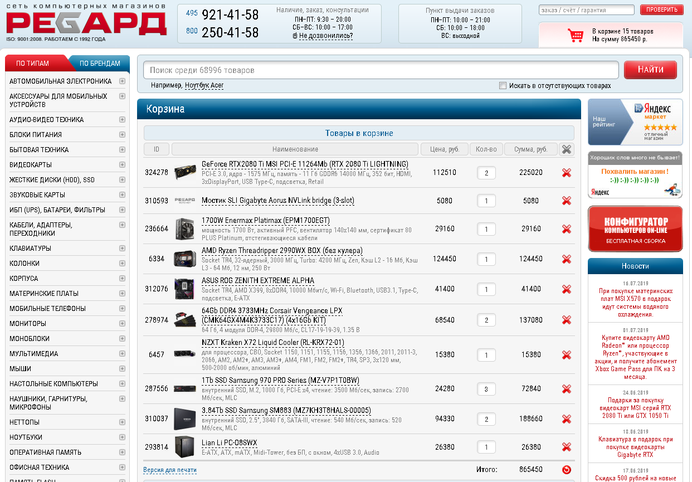Delete the Lian Li PC-O8SWX case row
Image resolution: width=692 pixels, height=482 pixels.
(567, 447)
